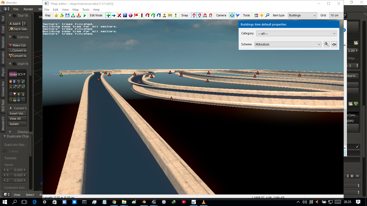This screenshot has height=206, width=367.
Task: Run the map with the green play icon
Action: coord(85,15)
